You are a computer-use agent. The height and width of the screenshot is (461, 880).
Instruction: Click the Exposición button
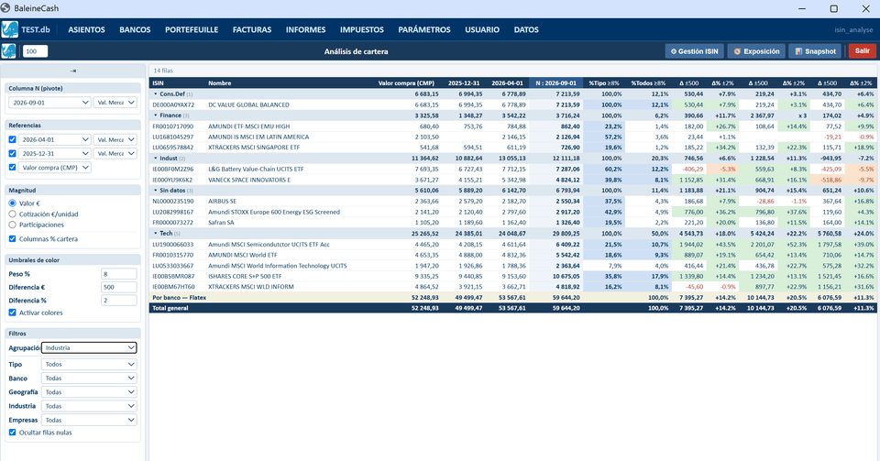coord(756,51)
